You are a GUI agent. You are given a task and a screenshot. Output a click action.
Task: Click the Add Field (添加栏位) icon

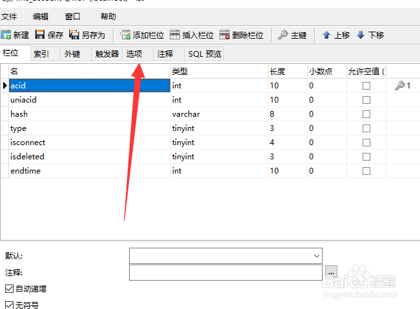(125, 35)
